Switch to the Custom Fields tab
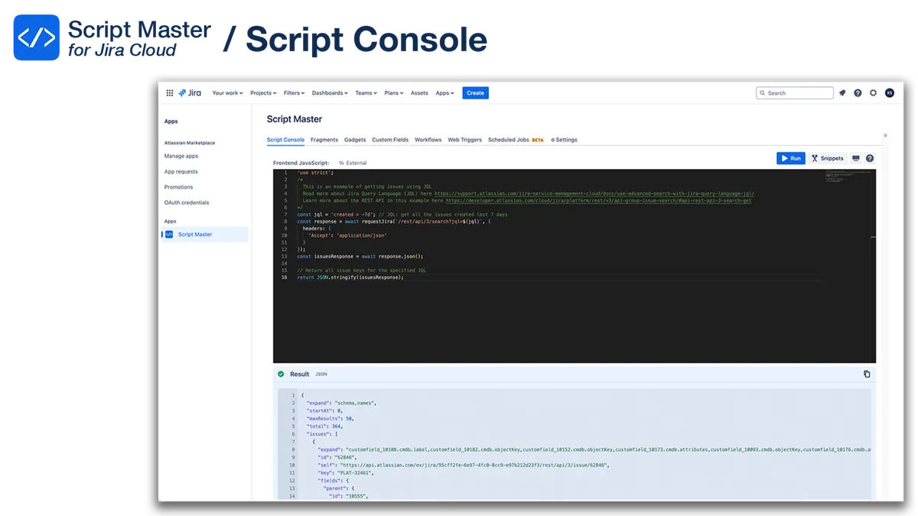The width and height of the screenshot is (918, 516). tap(390, 140)
